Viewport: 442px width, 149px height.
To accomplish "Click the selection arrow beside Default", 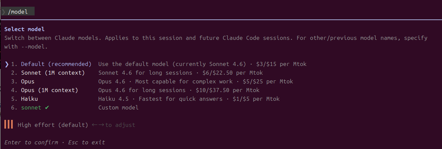I will click(x=7, y=64).
